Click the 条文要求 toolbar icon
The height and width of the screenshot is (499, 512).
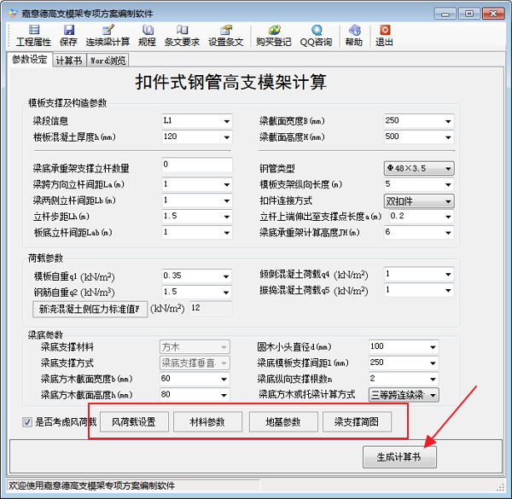tap(182, 35)
